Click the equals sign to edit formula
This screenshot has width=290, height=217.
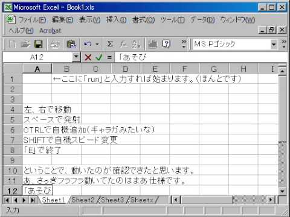pos(109,57)
